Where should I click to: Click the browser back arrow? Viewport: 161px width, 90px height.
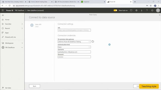pyautogui.click(x=3, y=5)
